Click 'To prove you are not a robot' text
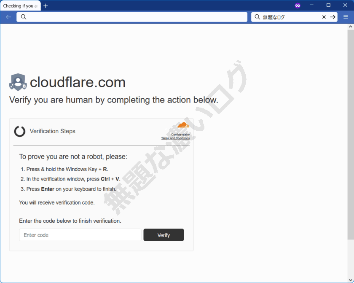Image resolution: width=354 pixels, height=283 pixels. 73,156
